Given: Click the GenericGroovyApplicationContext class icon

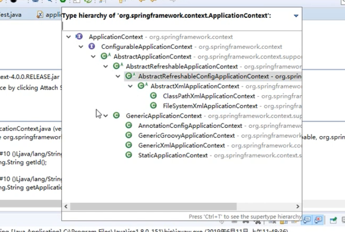Looking at the screenshot, I should pos(129,135).
